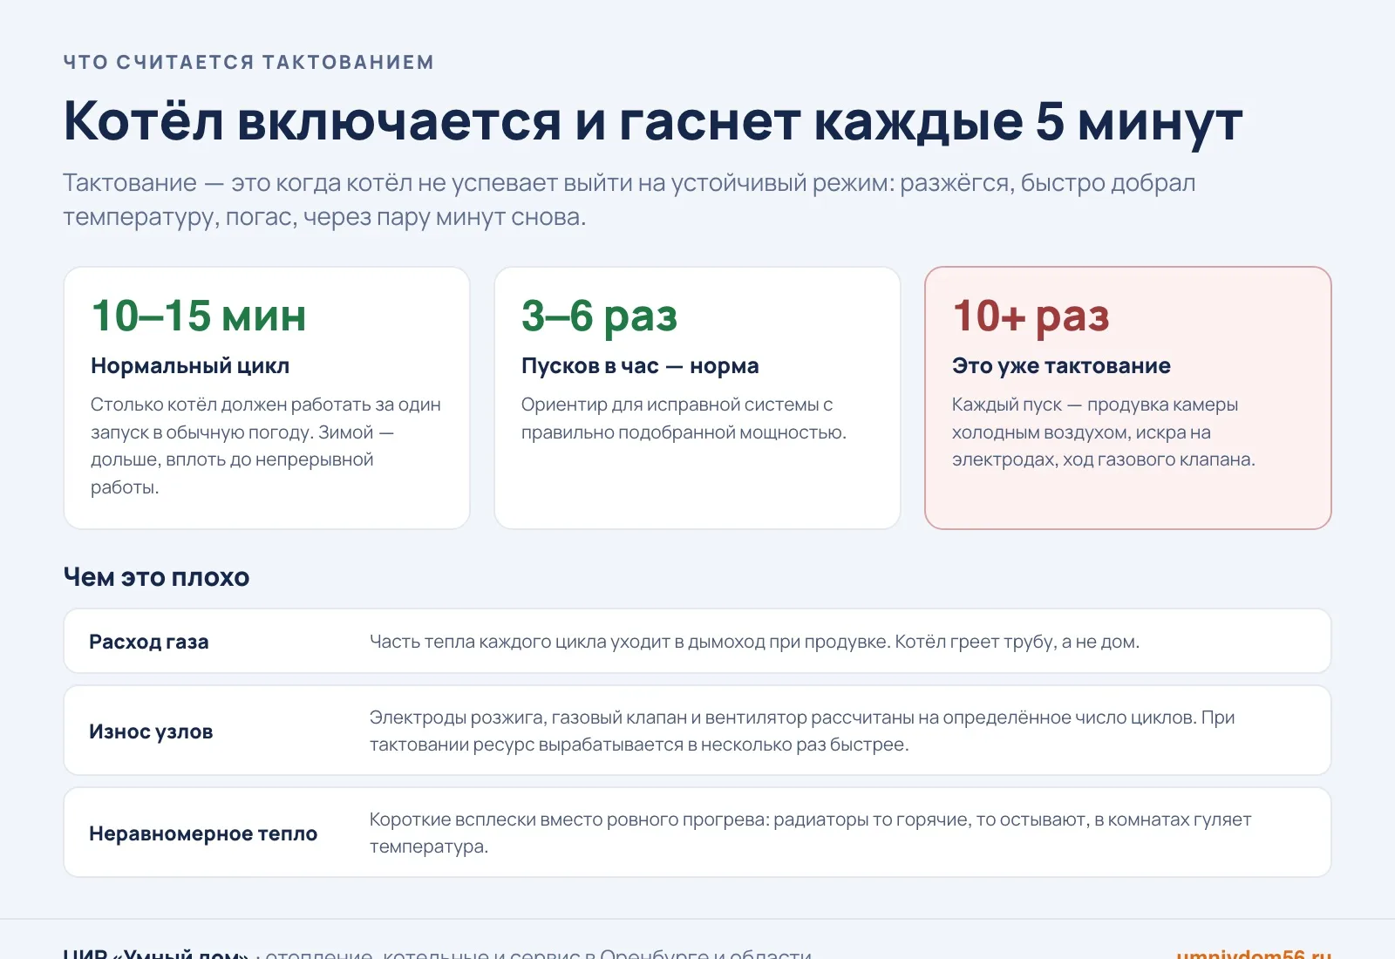This screenshot has width=1395, height=959.
Task: Click the green '3–6 раз' figure
Action: tap(599, 316)
